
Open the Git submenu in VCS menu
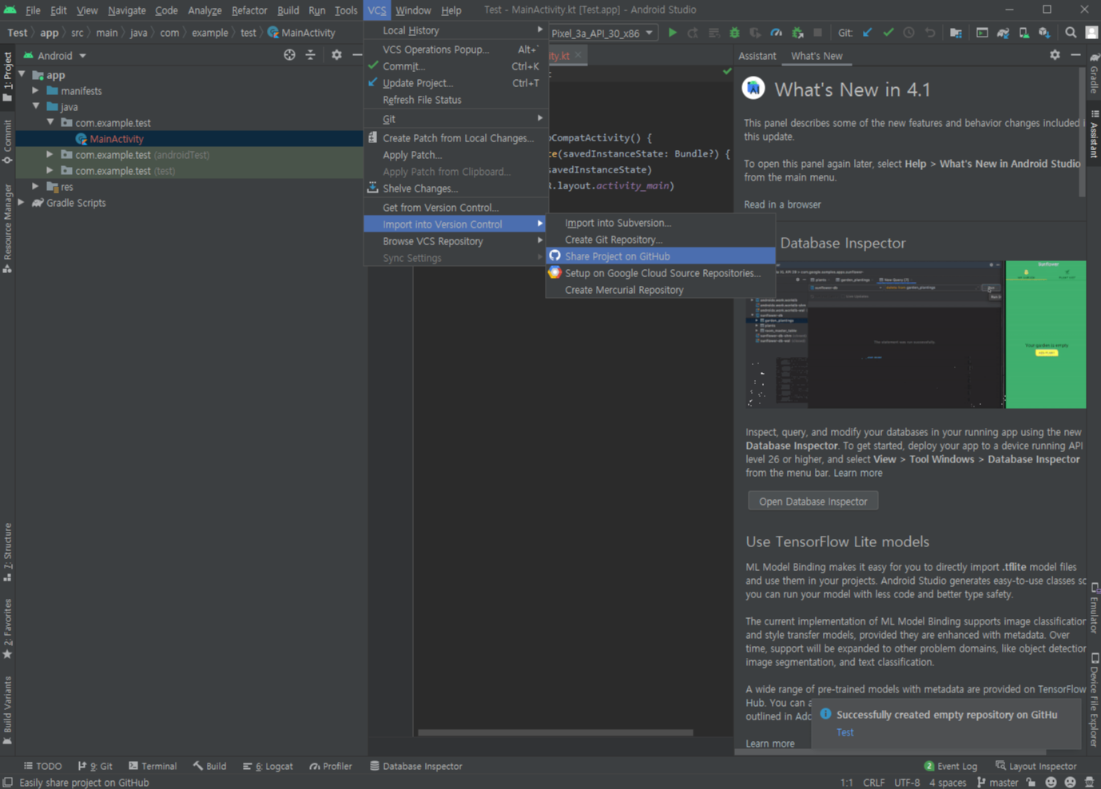455,119
